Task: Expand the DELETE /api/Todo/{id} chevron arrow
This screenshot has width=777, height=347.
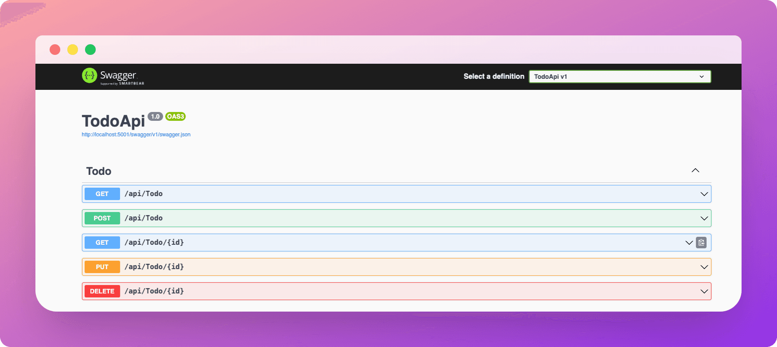Action: 704,291
